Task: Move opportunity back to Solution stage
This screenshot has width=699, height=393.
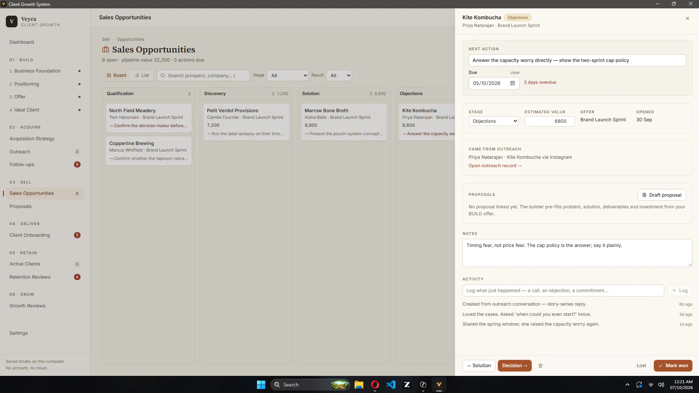Action: 479,366
